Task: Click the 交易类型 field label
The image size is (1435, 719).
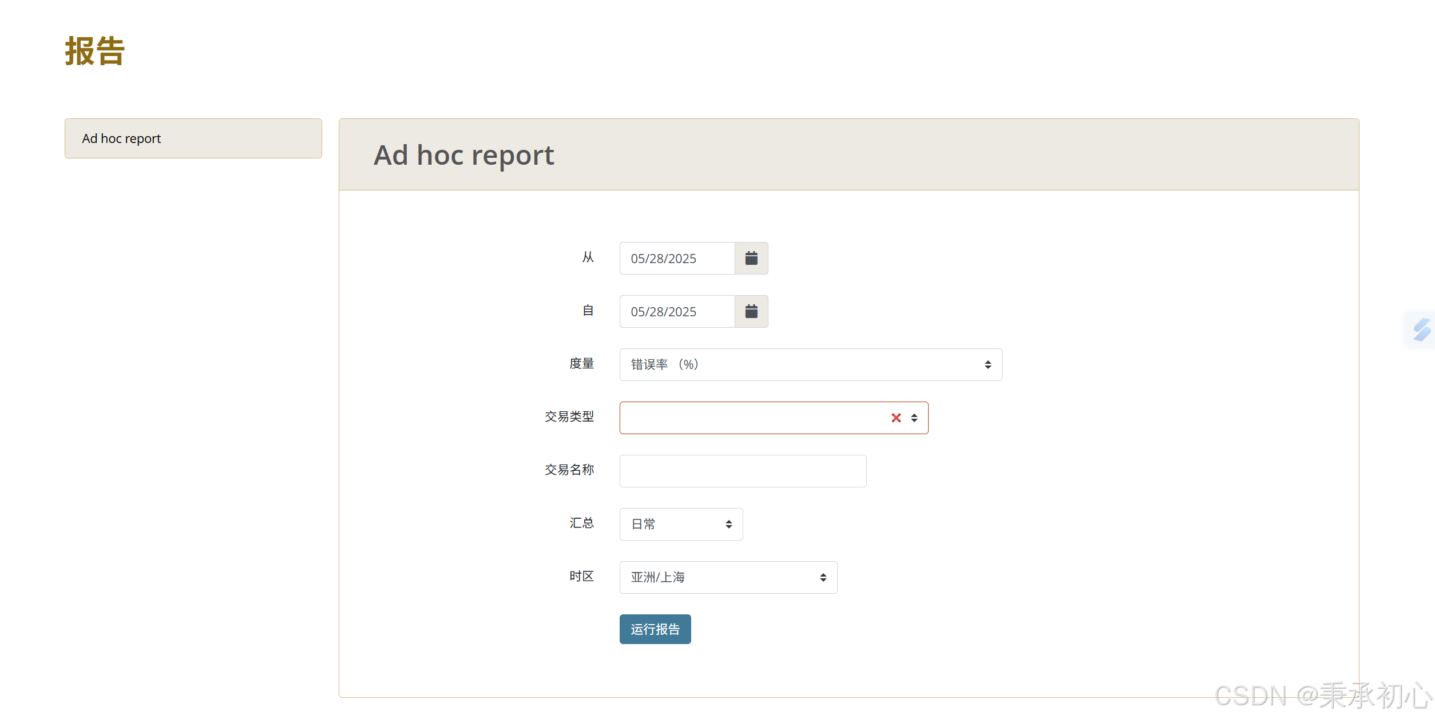Action: [569, 417]
